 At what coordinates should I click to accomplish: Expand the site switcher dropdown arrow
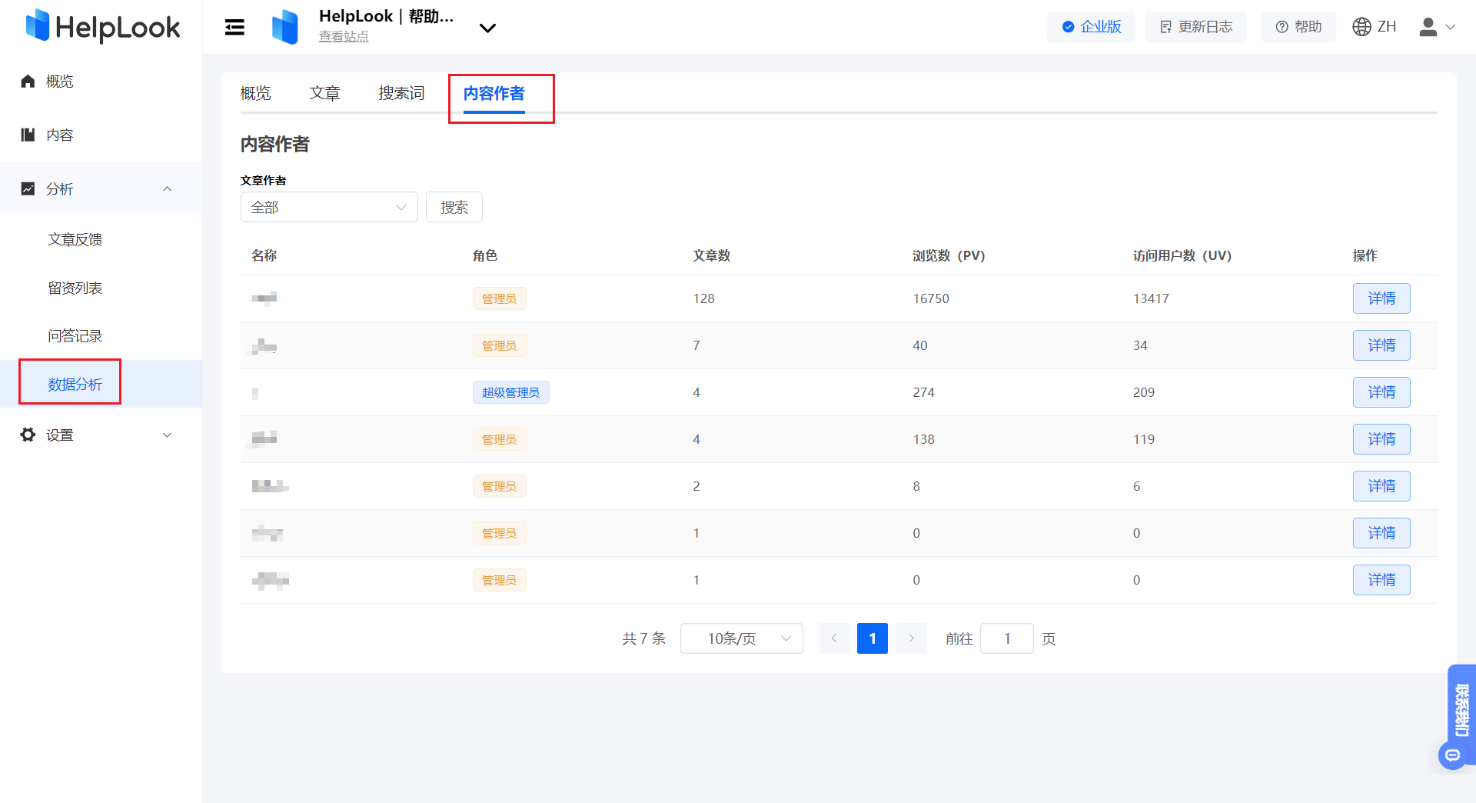[487, 28]
